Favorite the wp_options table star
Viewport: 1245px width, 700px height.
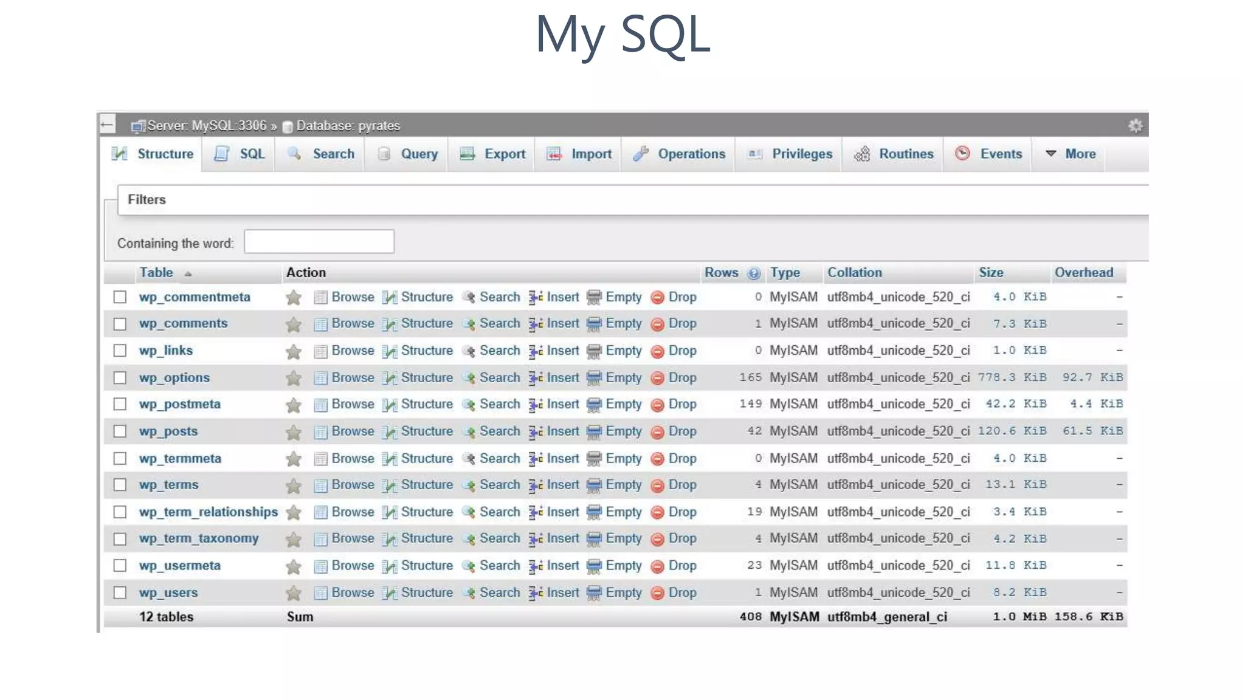click(294, 378)
